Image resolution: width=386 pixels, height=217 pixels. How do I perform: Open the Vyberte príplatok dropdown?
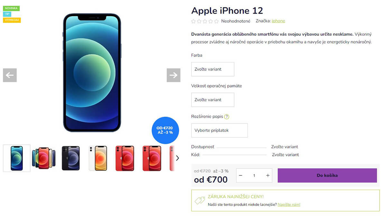coord(219,131)
